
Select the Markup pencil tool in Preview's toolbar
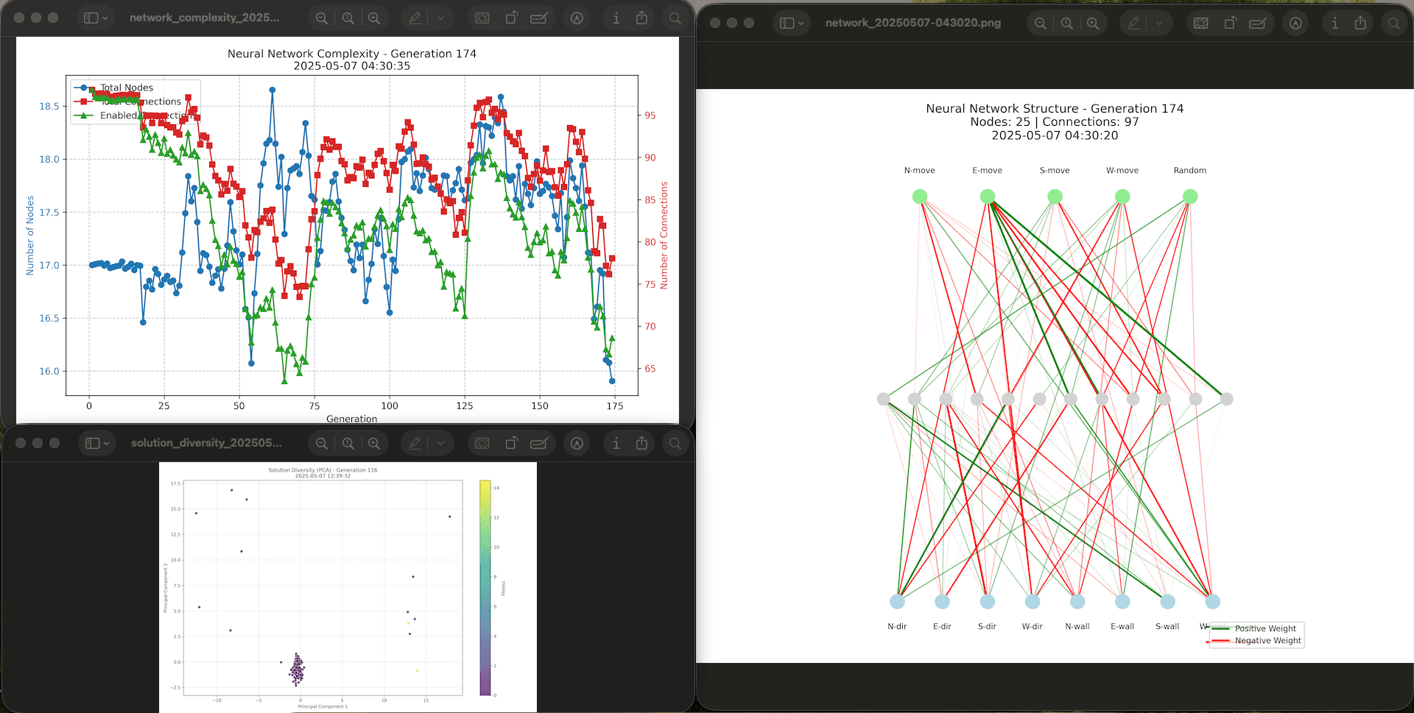pyautogui.click(x=416, y=18)
